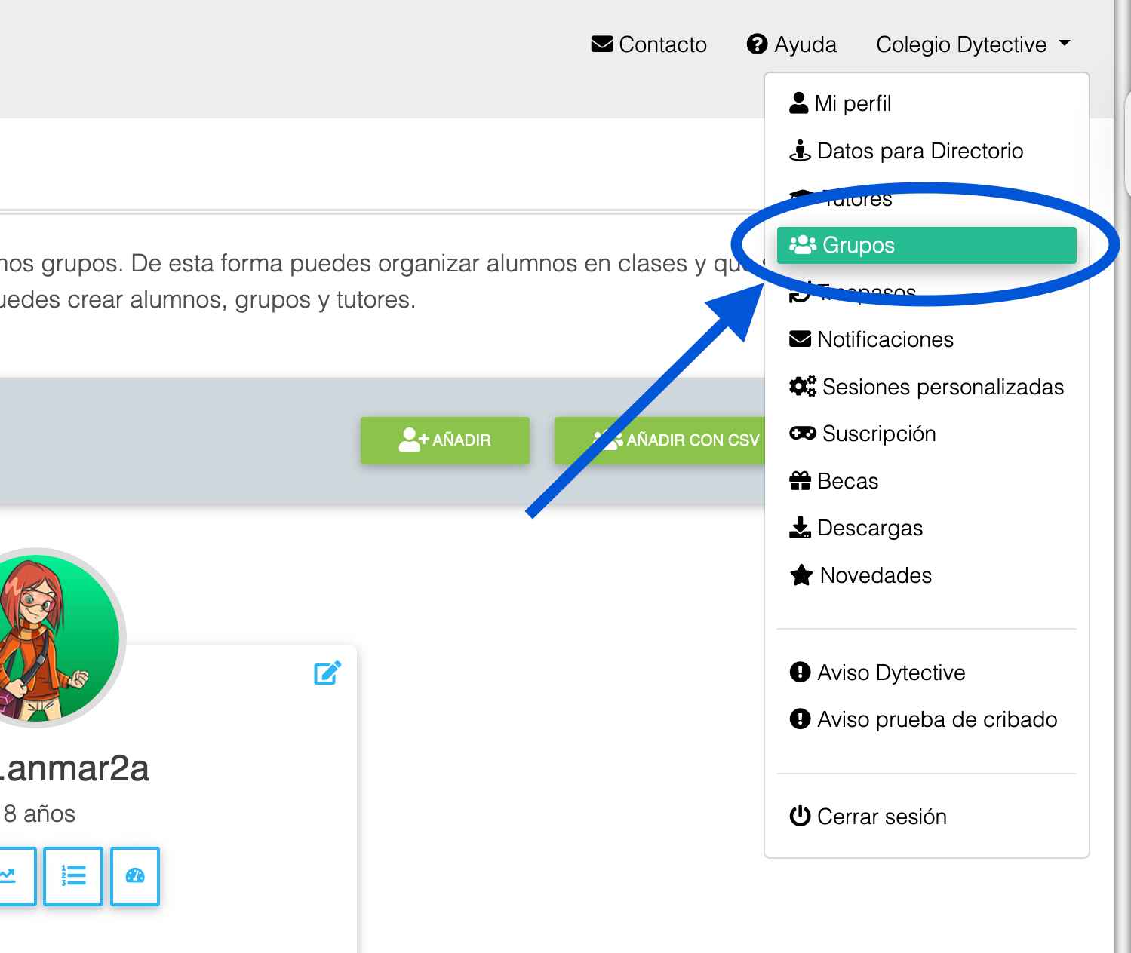Screen dimensions: 1131x953
Task: Open Mi perfil menu entry
Action: pos(927,103)
